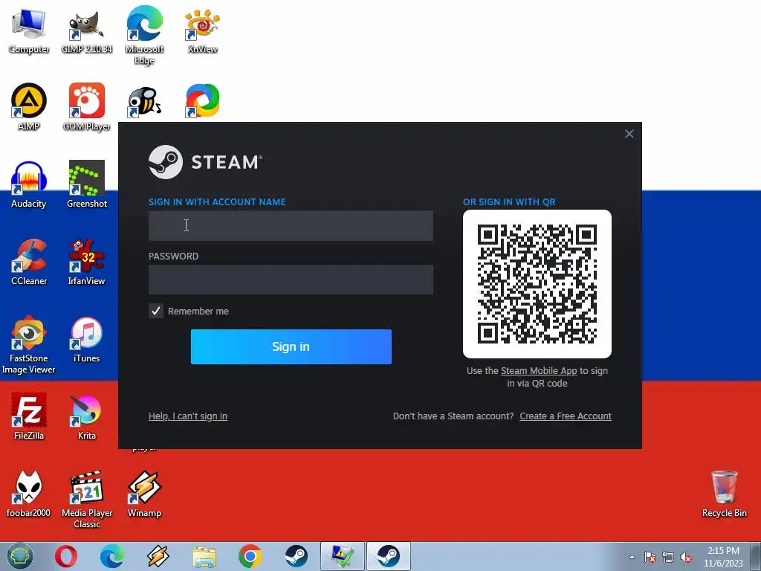761x571 pixels.
Task: Open the checkmark shield taskbar application
Action: tap(343, 556)
